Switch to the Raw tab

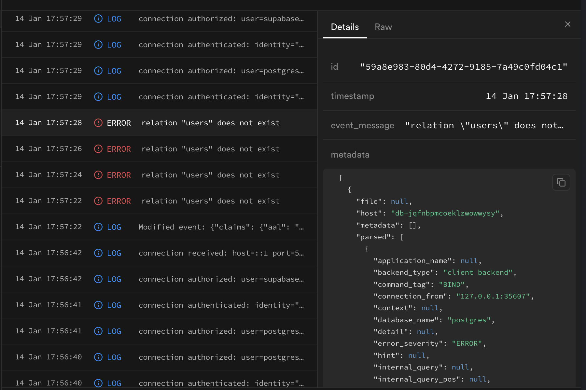tap(383, 27)
